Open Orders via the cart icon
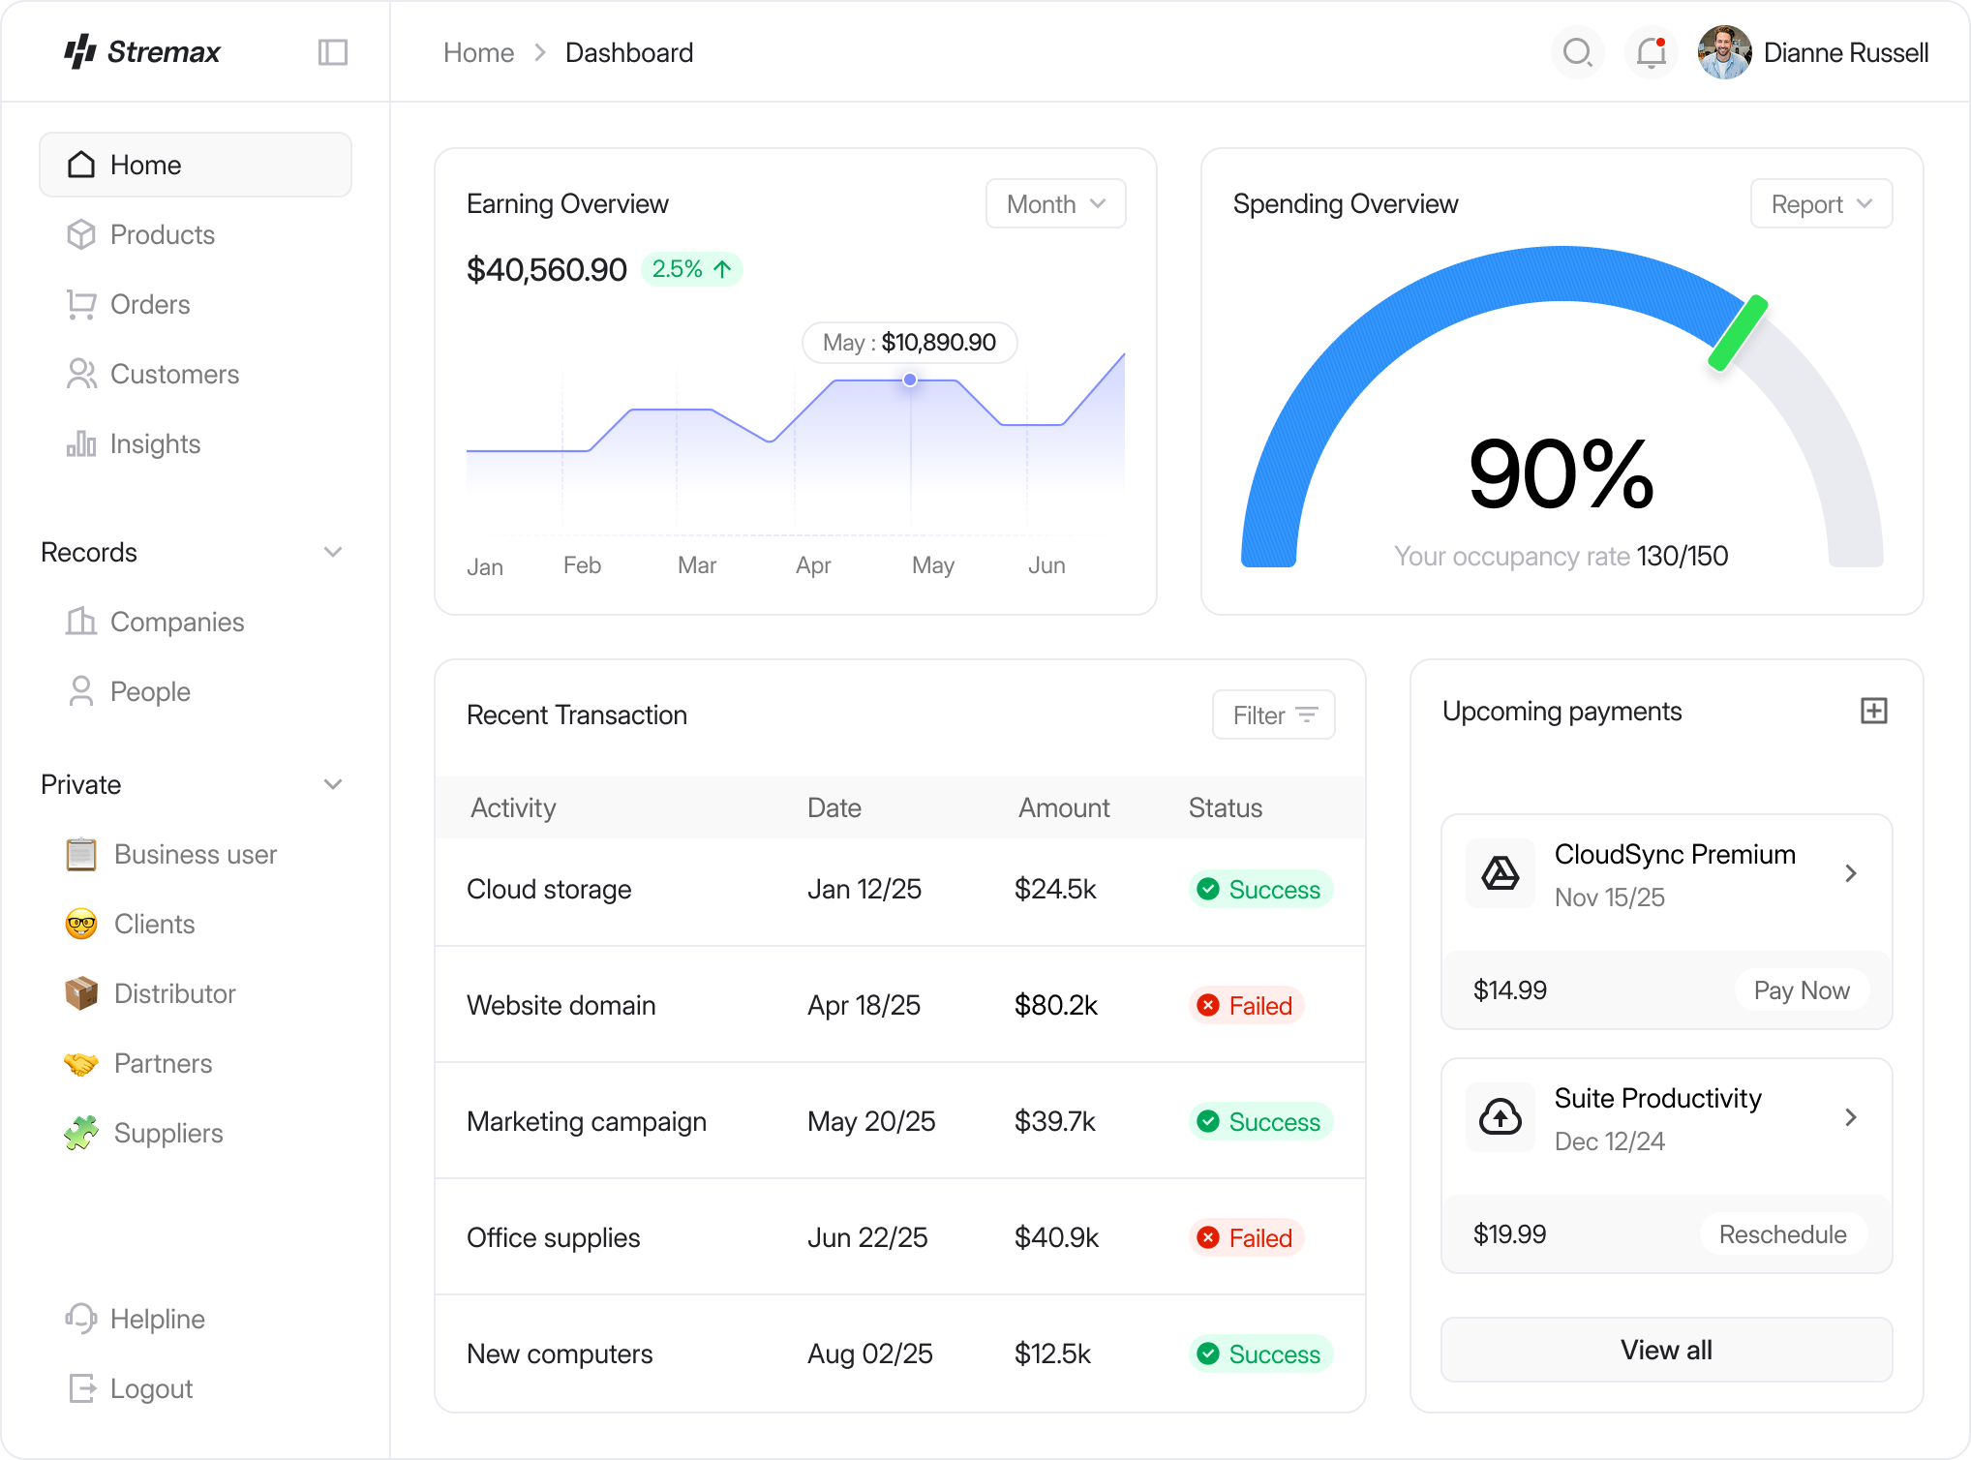The image size is (1971, 1460). 81,304
